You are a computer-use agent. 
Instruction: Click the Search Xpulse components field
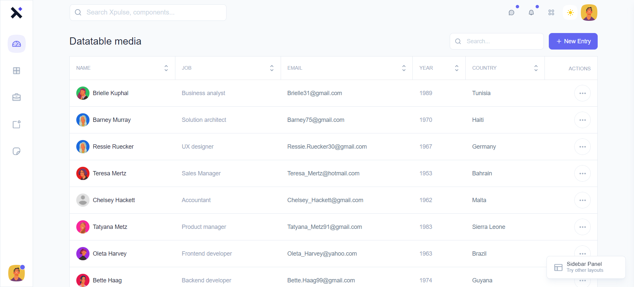click(x=148, y=13)
